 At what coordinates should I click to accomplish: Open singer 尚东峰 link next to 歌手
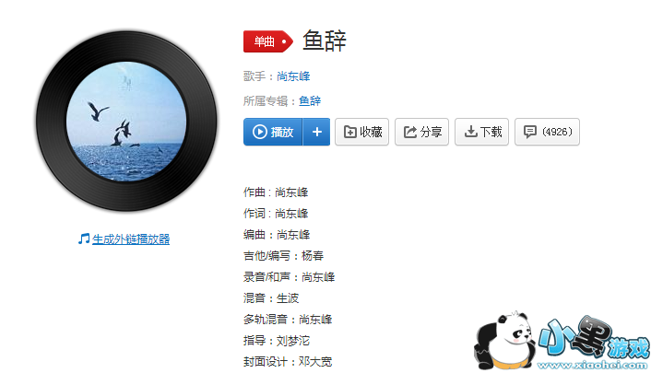[x=293, y=76]
